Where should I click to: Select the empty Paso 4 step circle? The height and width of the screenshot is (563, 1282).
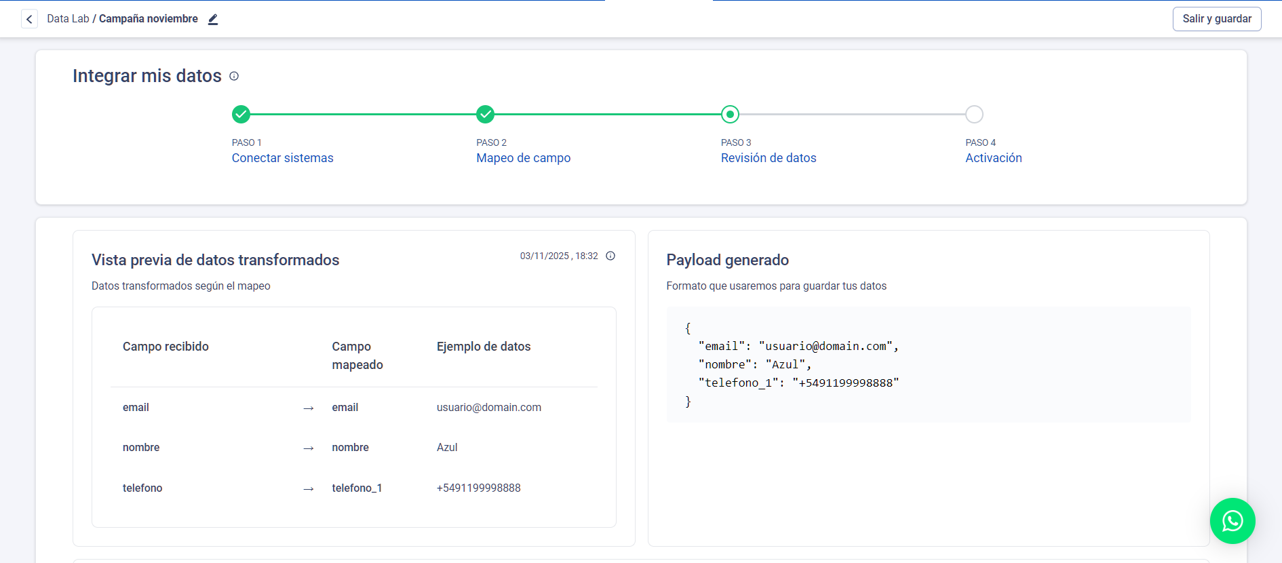coord(974,114)
